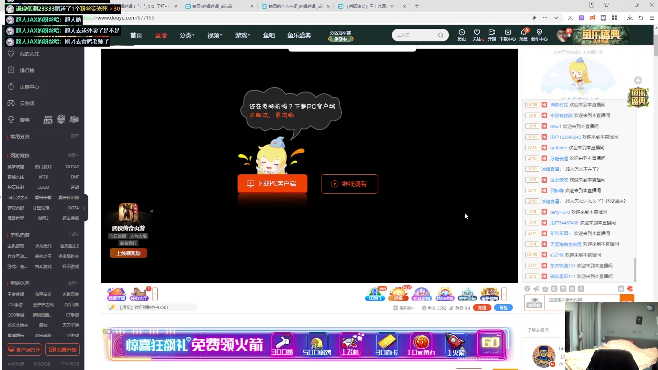658x370 pixels.
Task: Open 鱼吧 in the navigation bar
Action: pyautogui.click(x=269, y=35)
